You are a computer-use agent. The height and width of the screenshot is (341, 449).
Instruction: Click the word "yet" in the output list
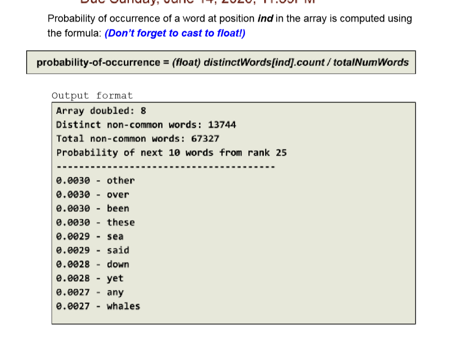click(x=115, y=278)
